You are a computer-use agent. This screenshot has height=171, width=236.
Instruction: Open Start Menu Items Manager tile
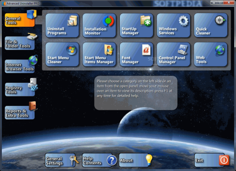click(x=99, y=54)
